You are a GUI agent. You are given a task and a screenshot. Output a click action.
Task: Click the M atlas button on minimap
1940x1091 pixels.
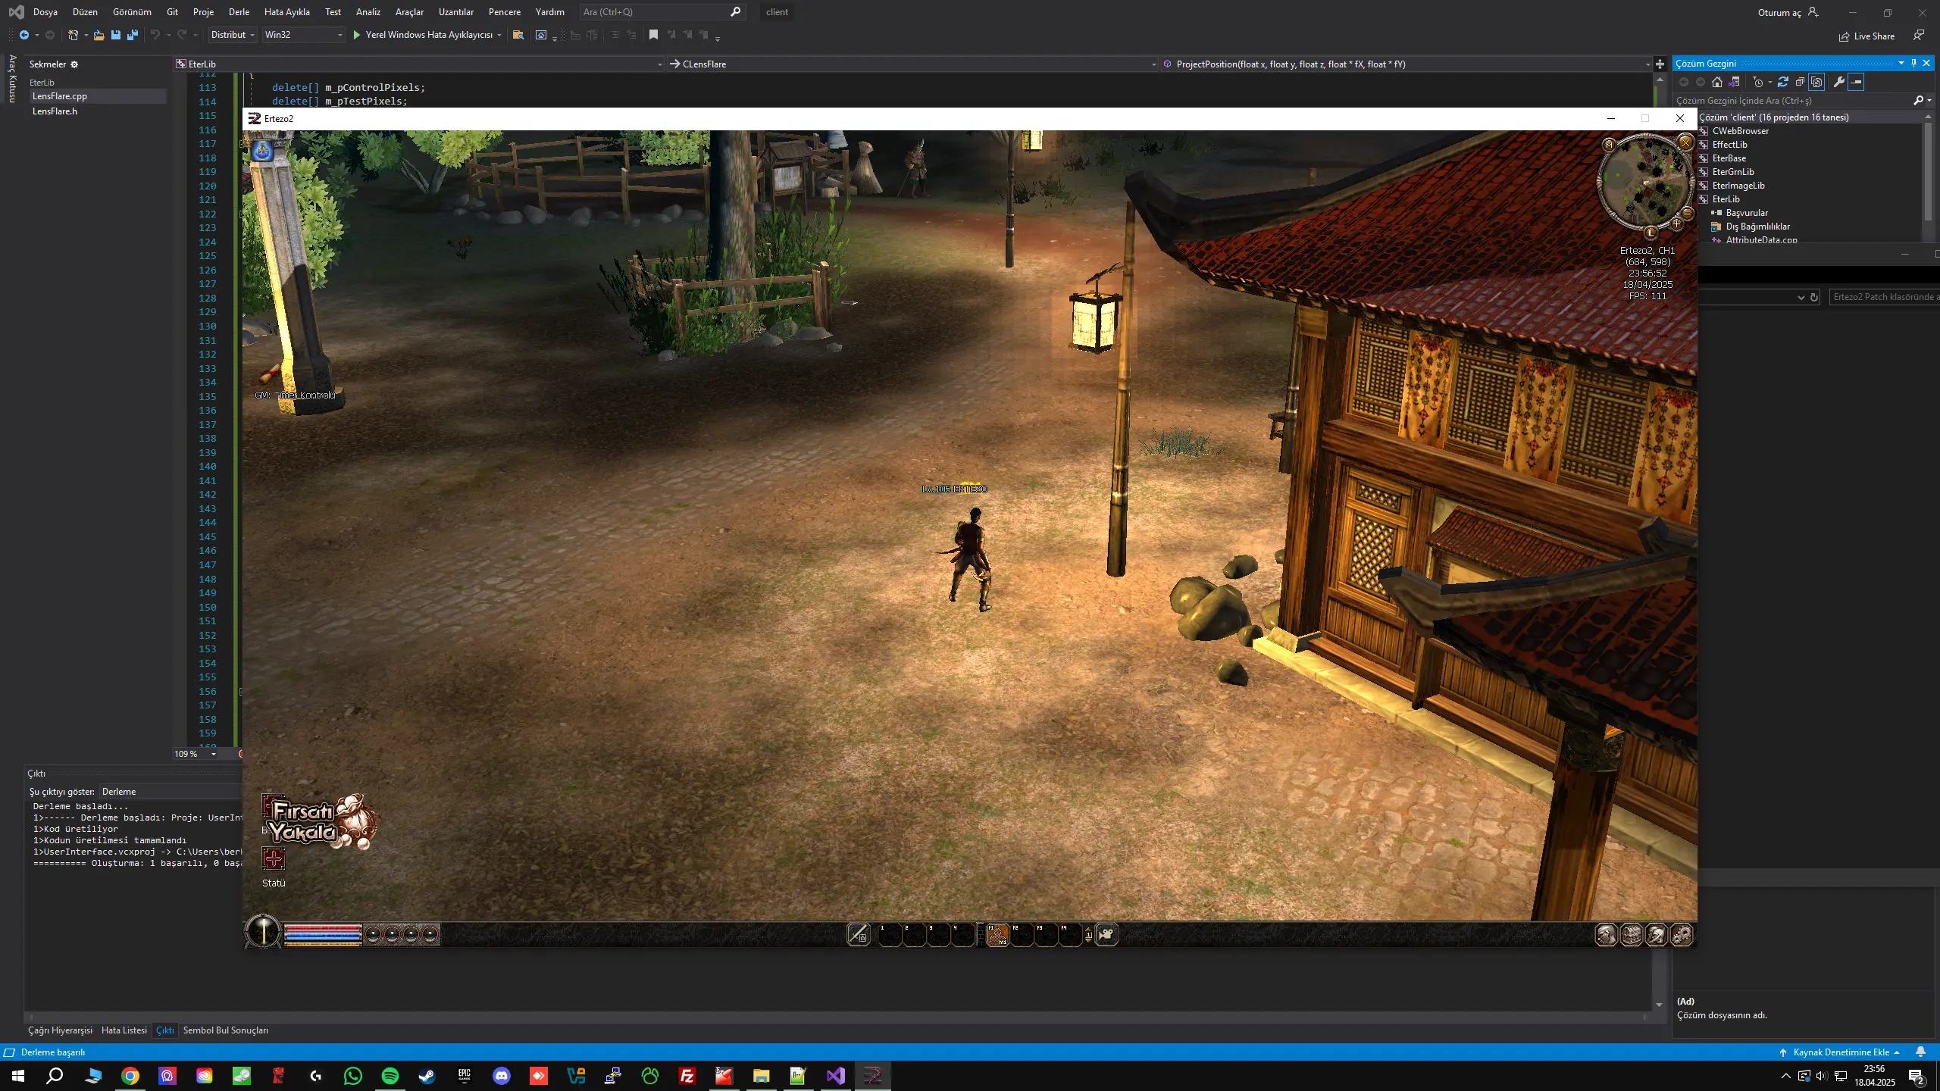[x=1609, y=144]
